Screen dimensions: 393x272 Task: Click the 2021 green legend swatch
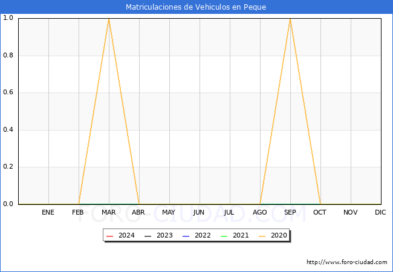tap(224, 236)
